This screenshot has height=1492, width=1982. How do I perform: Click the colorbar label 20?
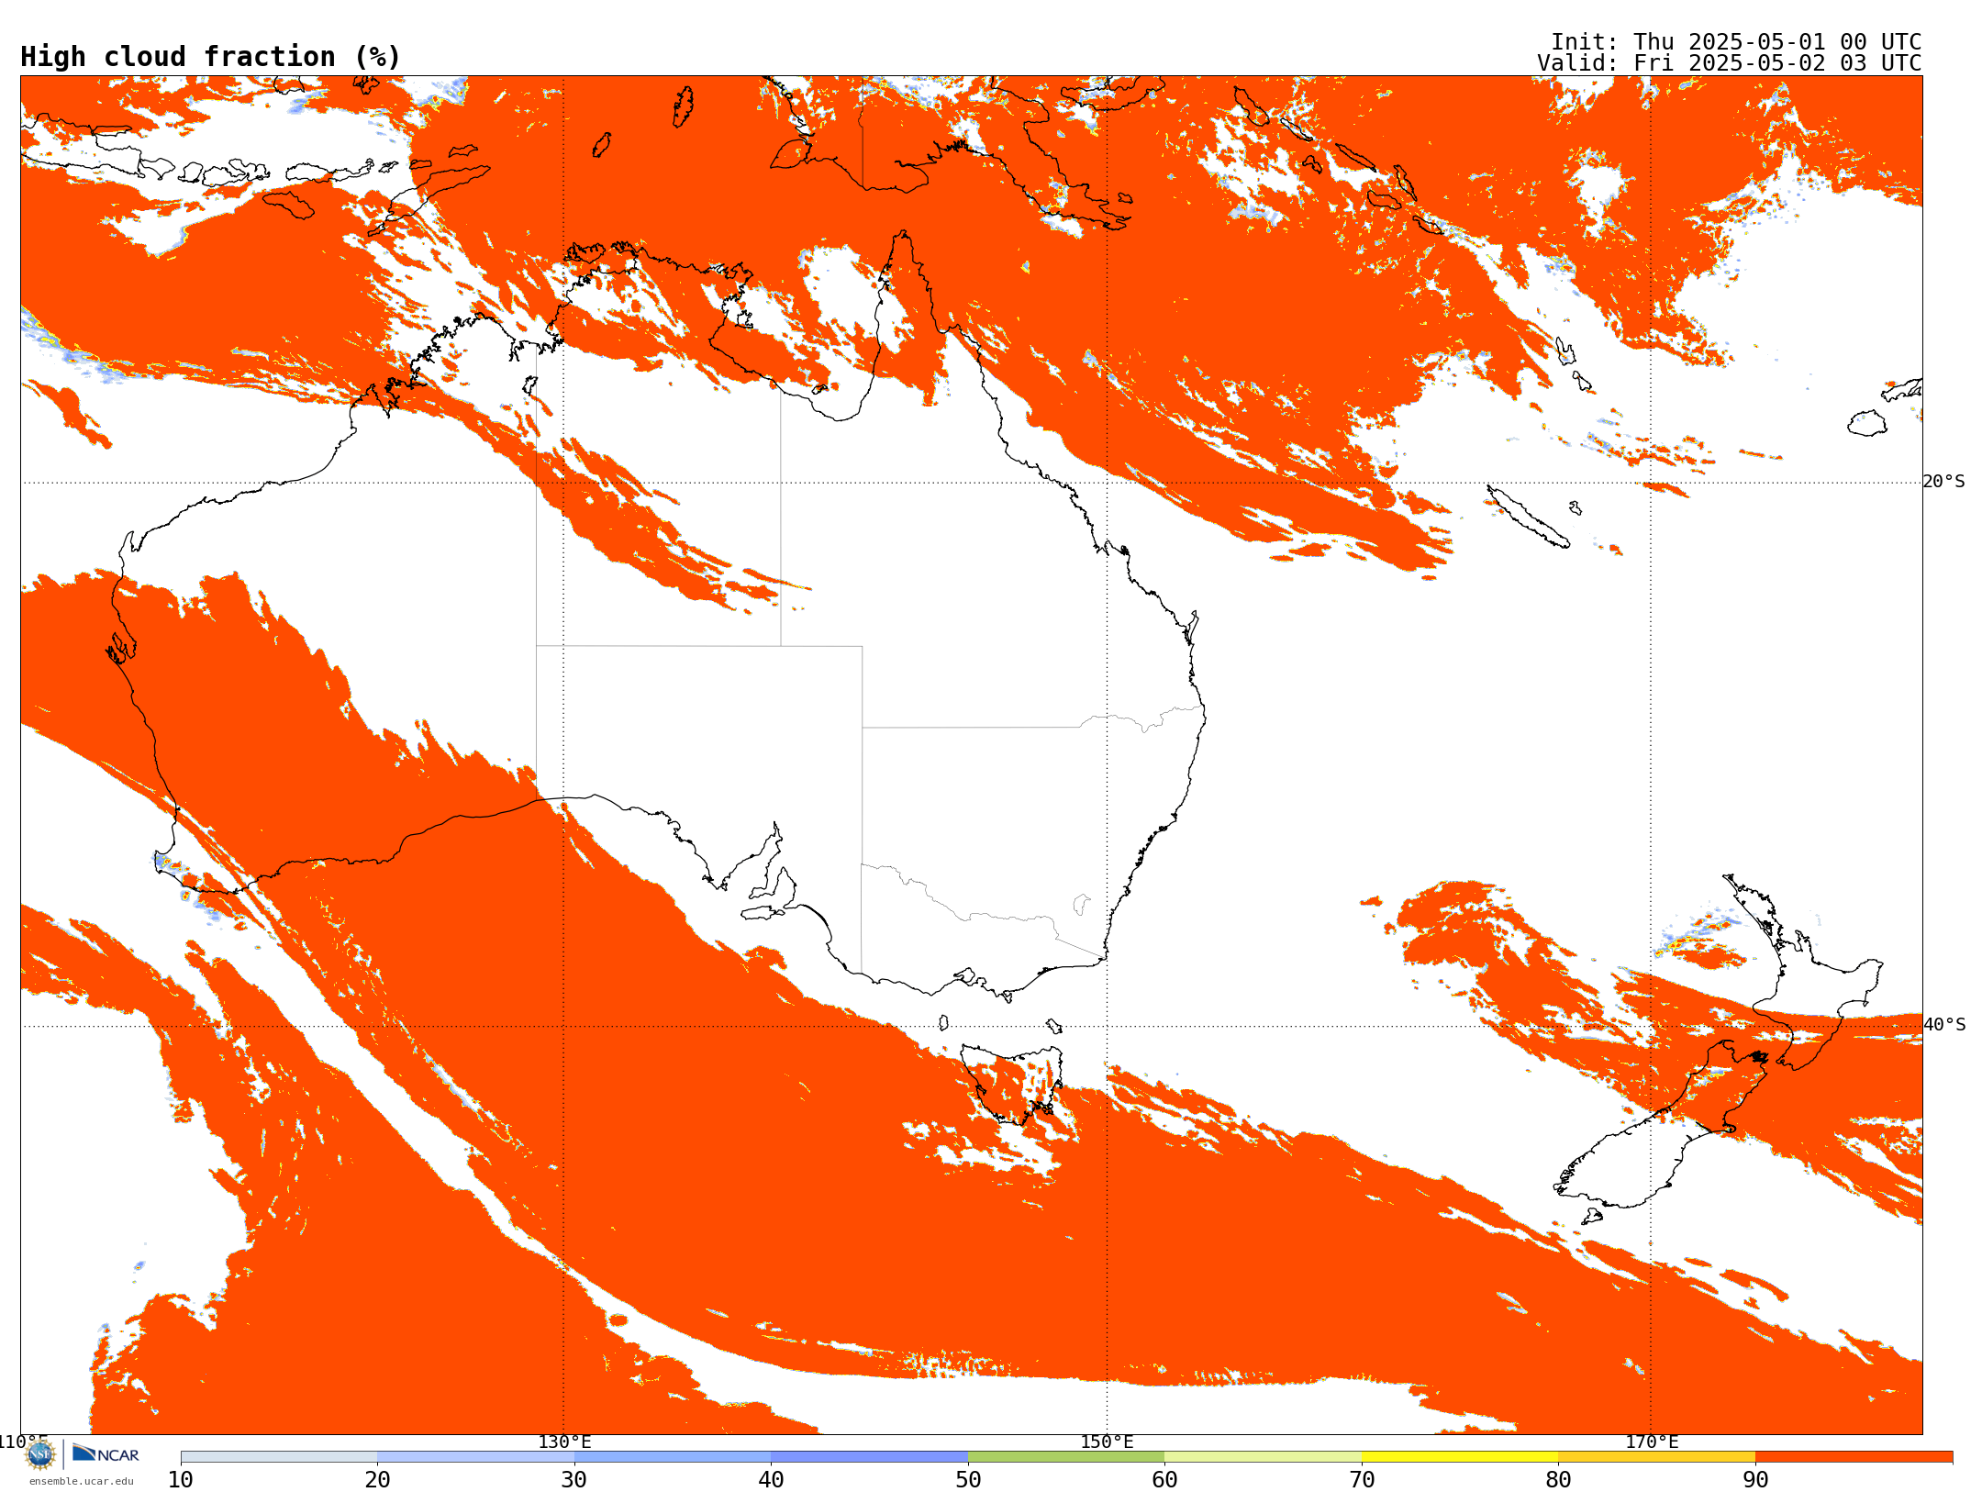(x=377, y=1480)
